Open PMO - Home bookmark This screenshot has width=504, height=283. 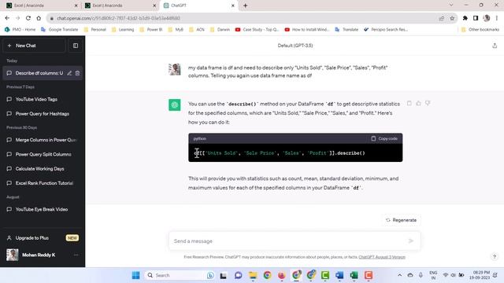[x=20, y=30]
